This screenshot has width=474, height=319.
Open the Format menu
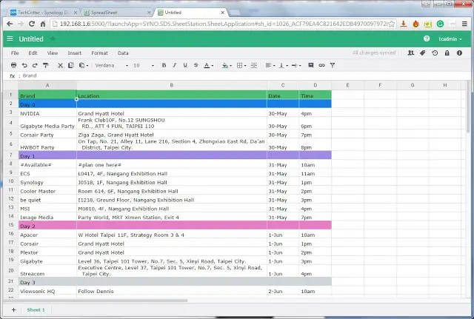coord(99,53)
